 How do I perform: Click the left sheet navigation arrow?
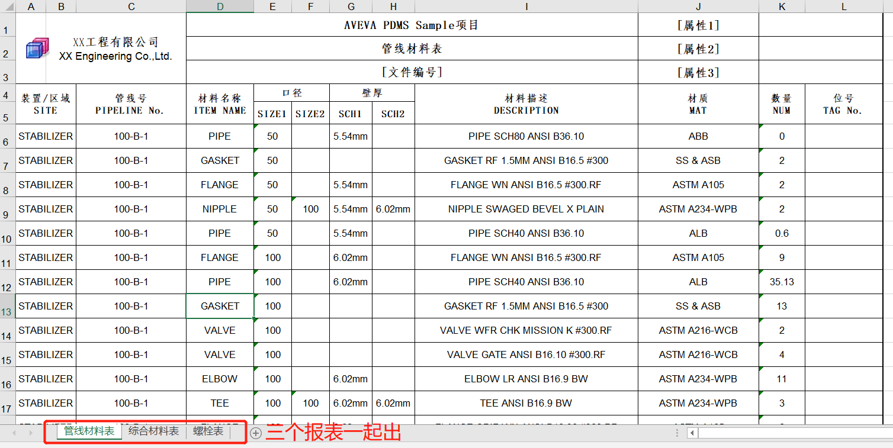[x=13, y=433]
